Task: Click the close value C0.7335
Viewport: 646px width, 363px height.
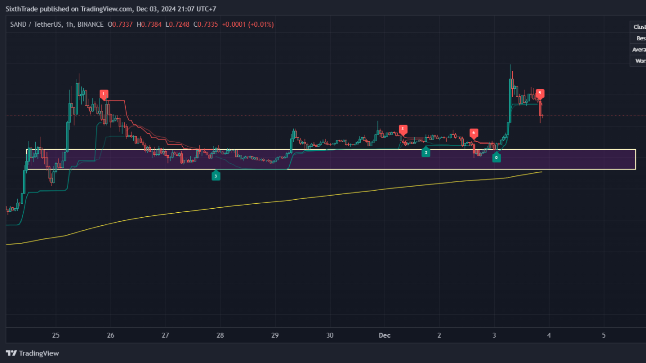Action: (x=206, y=24)
